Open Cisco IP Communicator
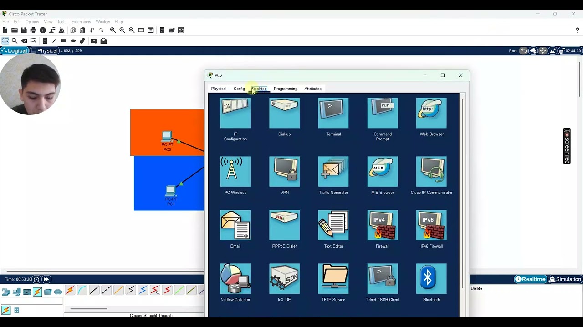The height and width of the screenshot is (327, 583). click(x=431, y=171)
